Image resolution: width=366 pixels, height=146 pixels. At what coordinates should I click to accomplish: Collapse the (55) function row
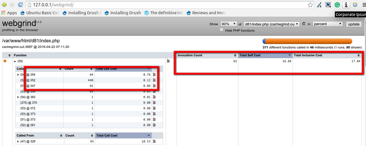(15, 61)
